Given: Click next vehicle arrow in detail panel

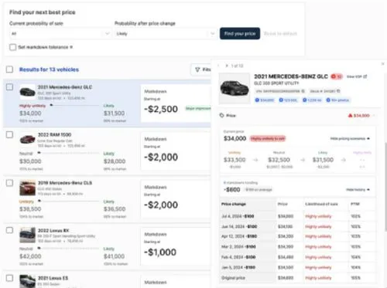Looking at the screenshot, I should (x=227, y=66).
